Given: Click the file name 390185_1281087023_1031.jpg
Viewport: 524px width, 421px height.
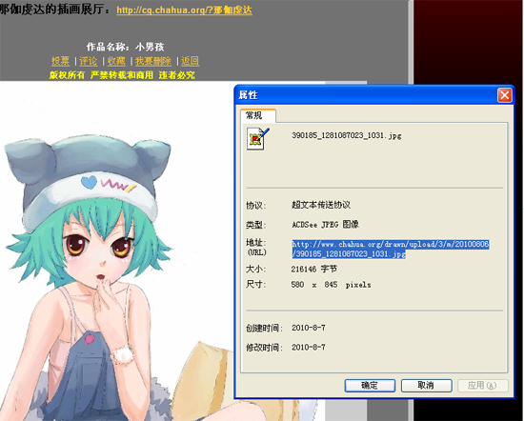Looking at the screenshot, I should pyautogui.click(x=347, y=135).
